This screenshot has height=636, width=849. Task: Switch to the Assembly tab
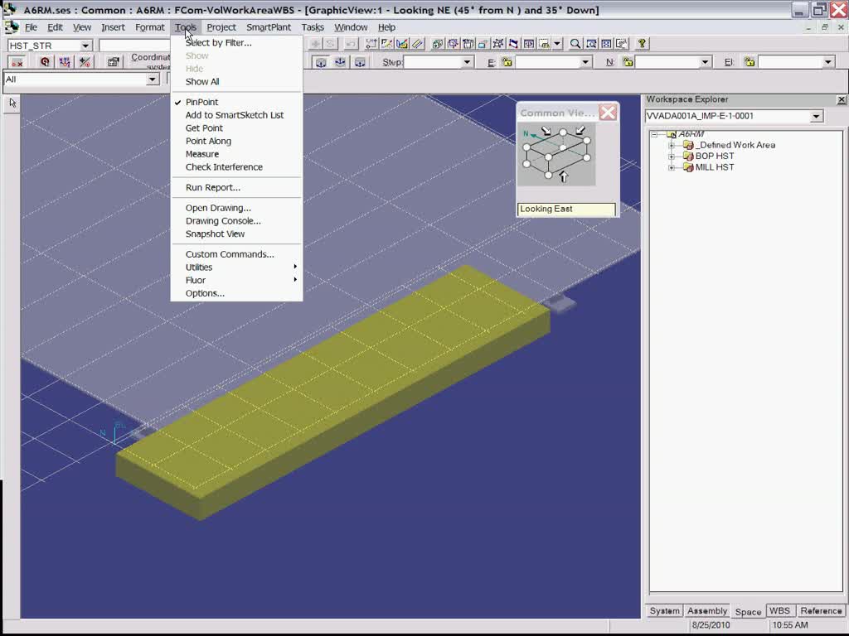coord(706,610)
